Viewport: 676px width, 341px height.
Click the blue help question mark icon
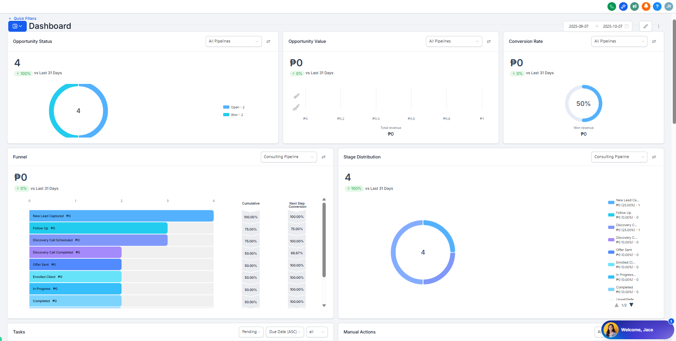click(x=657, y=6)
